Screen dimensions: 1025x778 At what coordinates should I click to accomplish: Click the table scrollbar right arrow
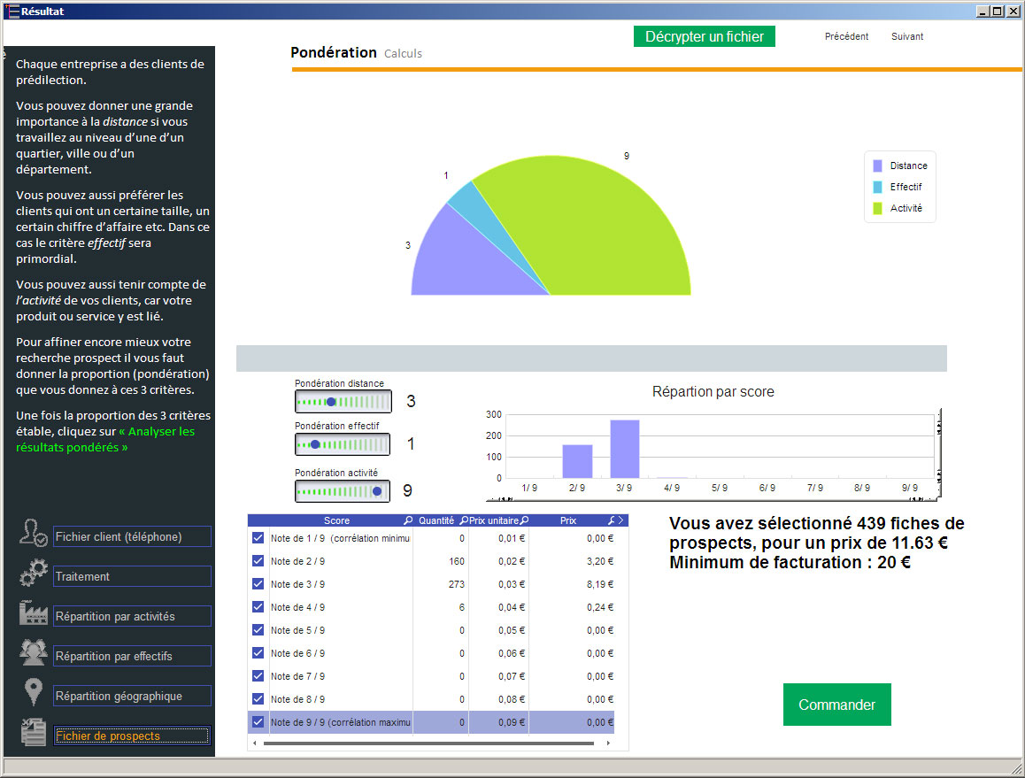pos(608,743)
